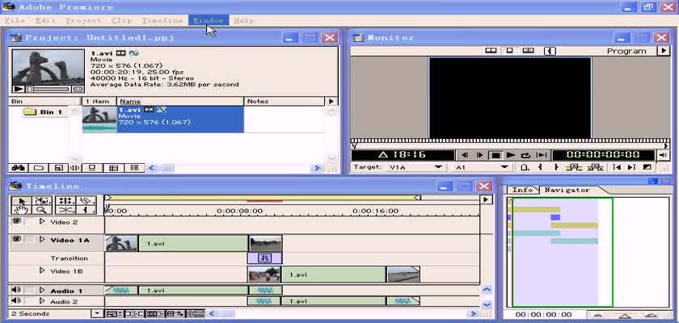Toggle Sync Mode at Timeline bottom
Image resolution: width=679 pixels, height=323 pixels.
tap(196, 313)
